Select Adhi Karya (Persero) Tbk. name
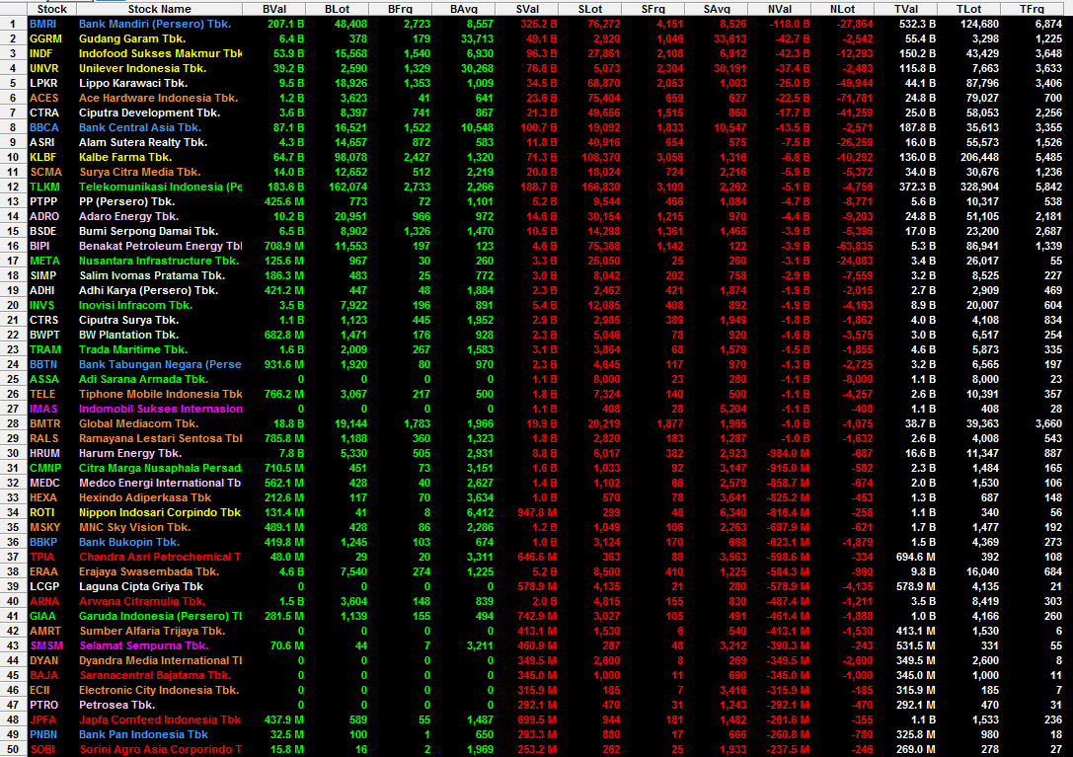The height and width of the screenshot is (757, 1073). pyautogui.click(x=148, y=291)
